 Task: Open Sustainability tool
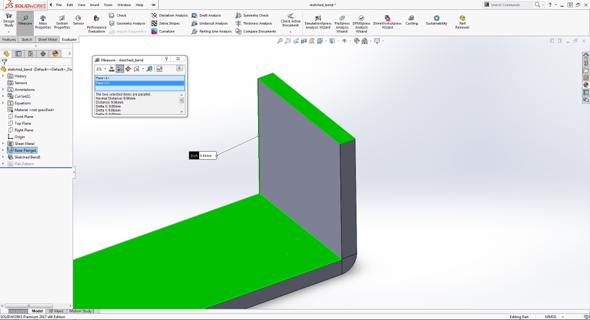tap(436, 21)
